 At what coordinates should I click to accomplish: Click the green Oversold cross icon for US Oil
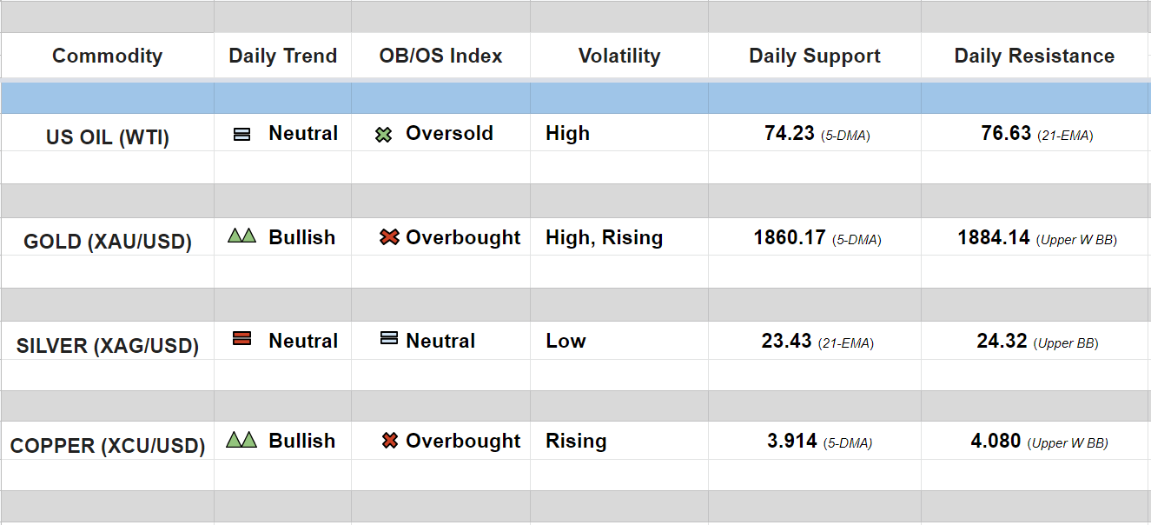click(x=383, y=135)
